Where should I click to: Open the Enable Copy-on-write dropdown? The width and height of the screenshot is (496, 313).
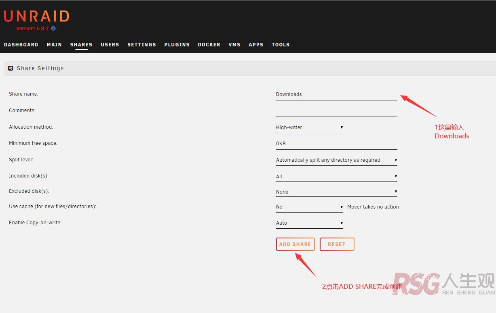pos(310,223)
